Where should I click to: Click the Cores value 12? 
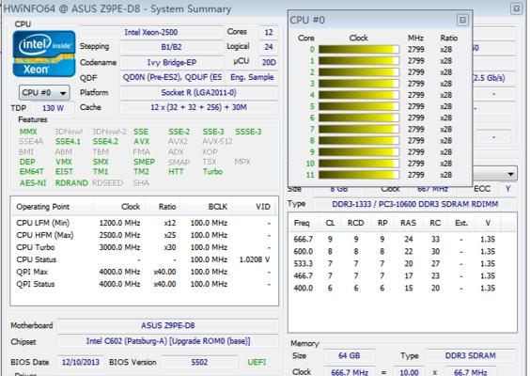pyautogui.click(x=269, y=33)
